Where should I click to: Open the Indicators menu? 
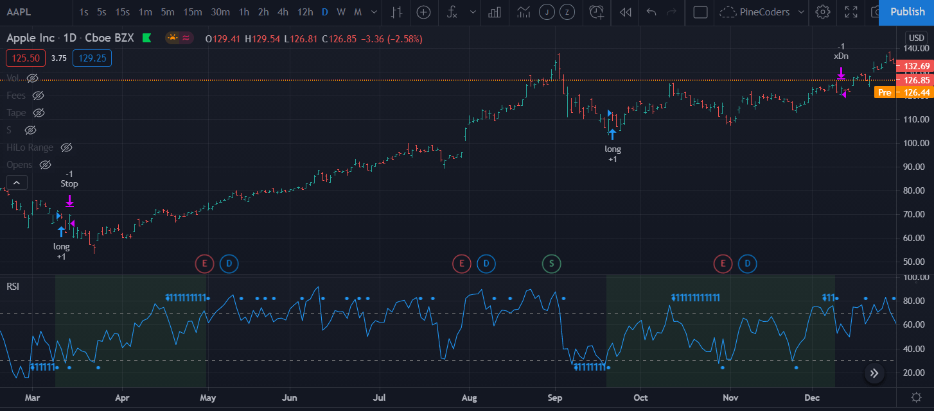coord(453,13)
